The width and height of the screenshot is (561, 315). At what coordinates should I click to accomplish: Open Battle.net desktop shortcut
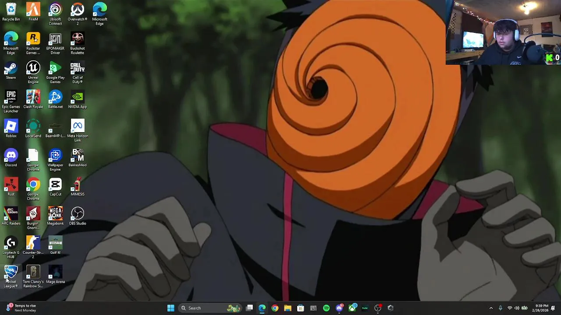[x=55, y=100]
